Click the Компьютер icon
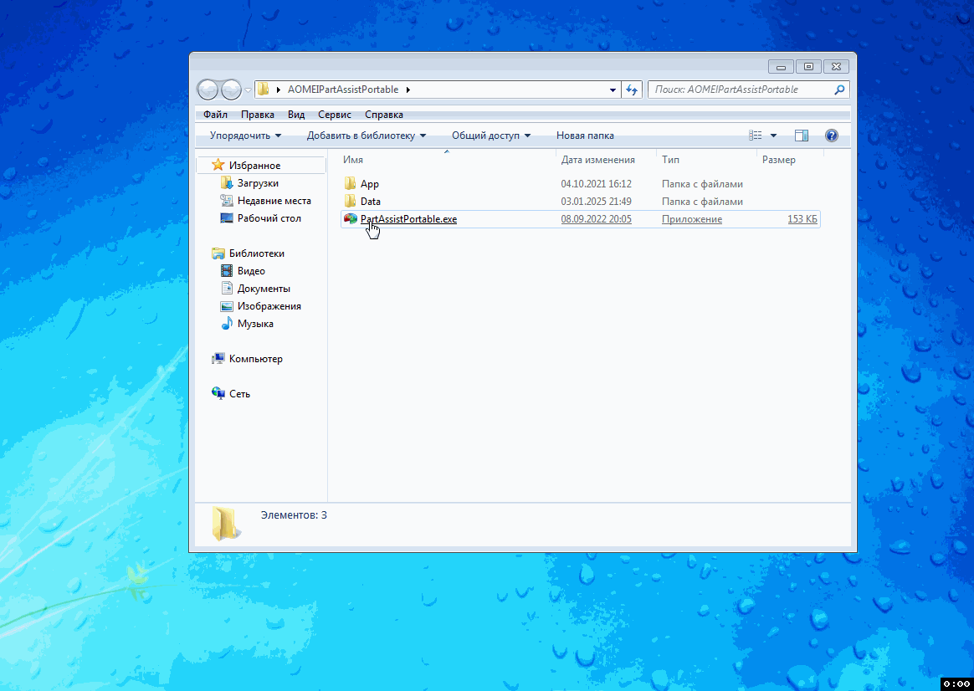974x691 pixels. point(218,358)
